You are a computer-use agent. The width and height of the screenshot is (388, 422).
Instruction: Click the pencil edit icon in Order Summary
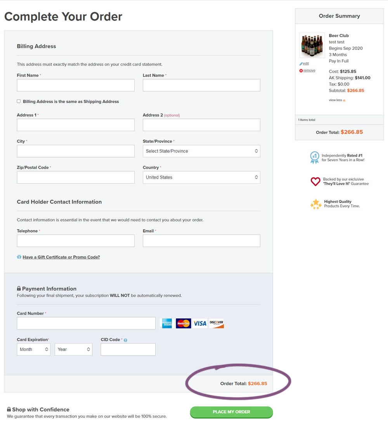click(301, 64)
